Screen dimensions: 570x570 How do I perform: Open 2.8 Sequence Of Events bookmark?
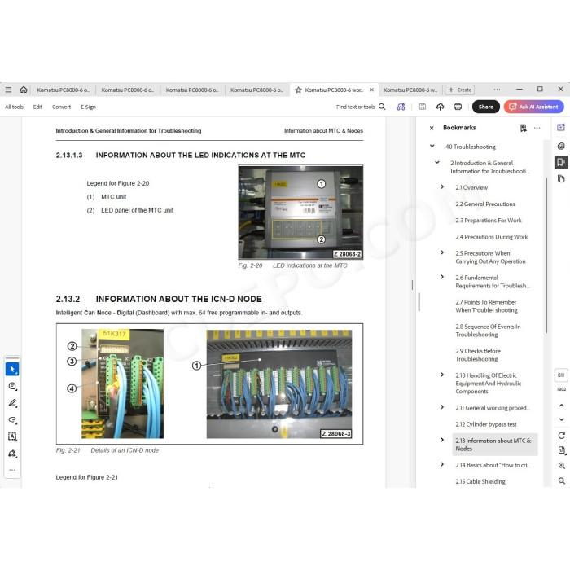488,331
